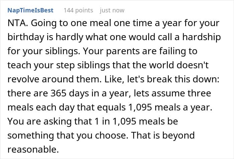The image size is (234, 159).
Task: Click the phrase 'lets assume three'
Action: 172,93
